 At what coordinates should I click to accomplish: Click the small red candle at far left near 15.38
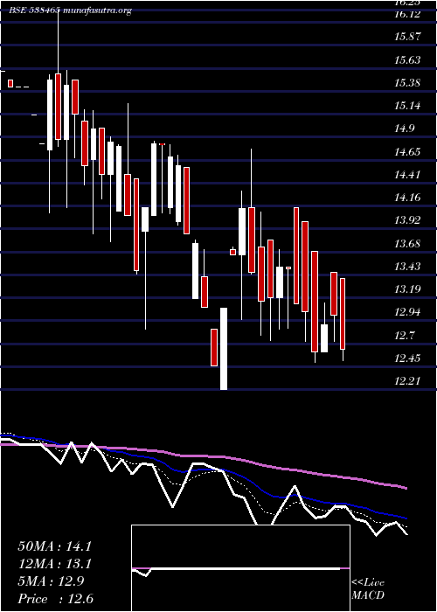(10, 84)
